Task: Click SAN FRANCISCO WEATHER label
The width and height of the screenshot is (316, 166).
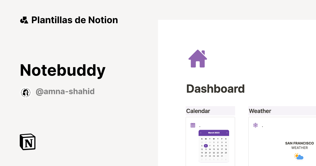Action: pyautogui.click(x=299, y=145)
